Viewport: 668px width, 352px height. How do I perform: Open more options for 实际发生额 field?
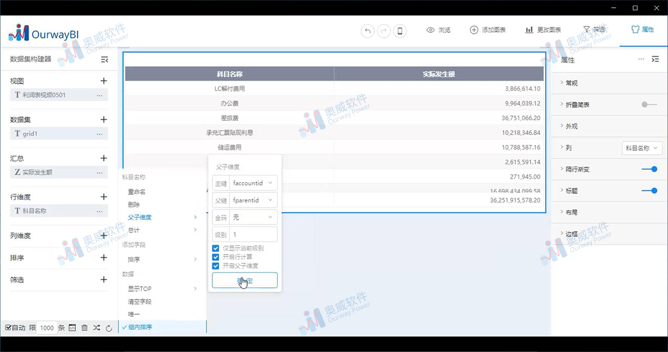pos(100,173)
